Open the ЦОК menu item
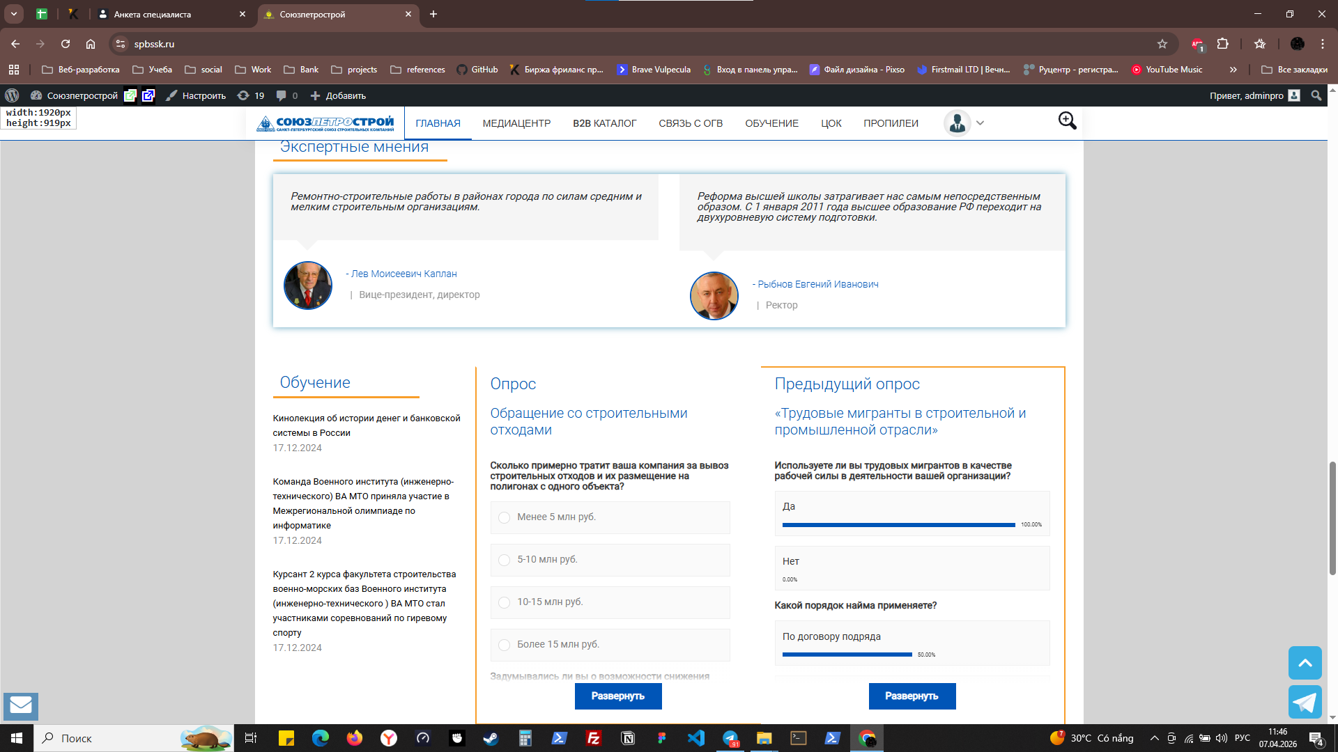This screenshot has height=752, width=1338. coord(831,123)
